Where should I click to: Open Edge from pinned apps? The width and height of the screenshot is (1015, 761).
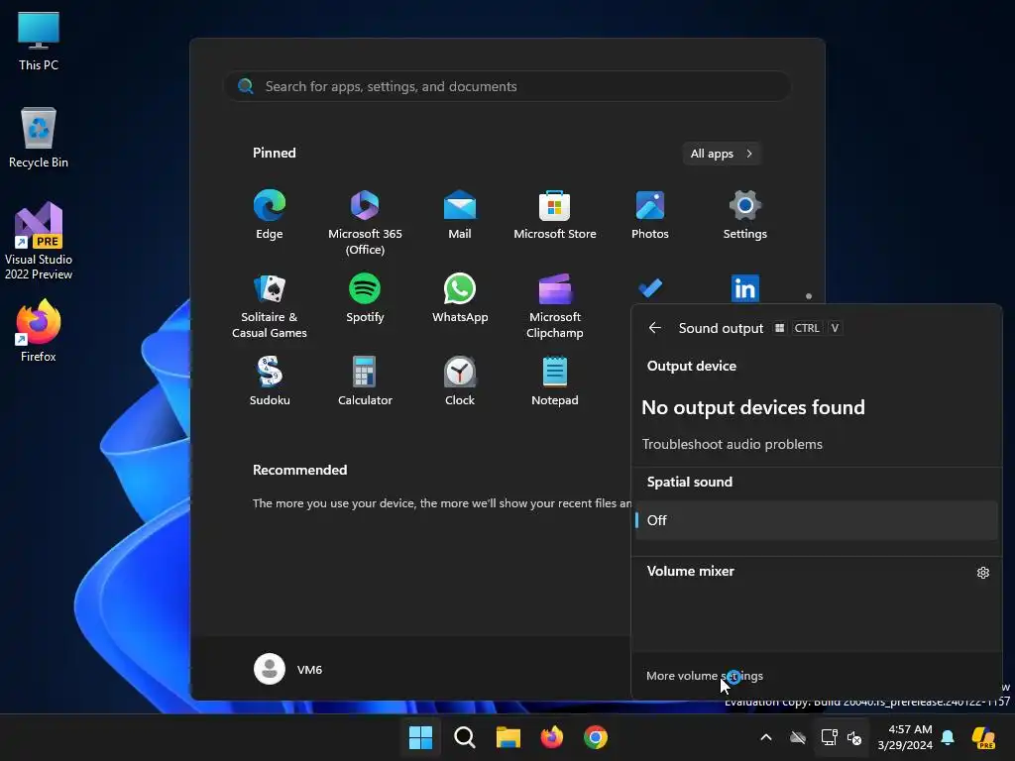(x=270, y=215)
